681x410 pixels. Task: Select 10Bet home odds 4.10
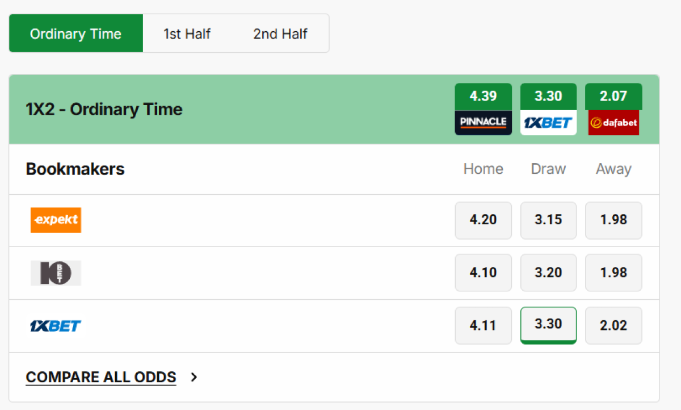tap(483, 273)
